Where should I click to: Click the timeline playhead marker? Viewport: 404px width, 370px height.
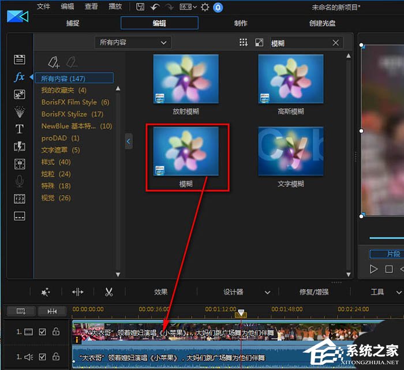coord(241,313)
